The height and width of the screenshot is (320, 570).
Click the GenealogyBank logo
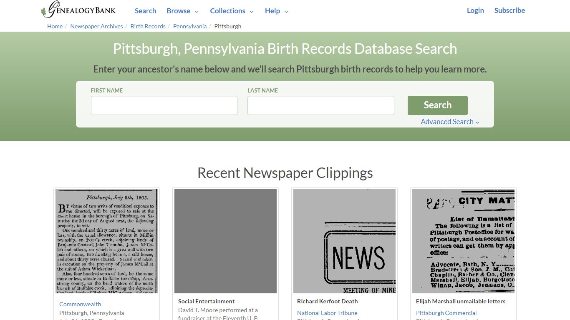click(x=78, y=10)
